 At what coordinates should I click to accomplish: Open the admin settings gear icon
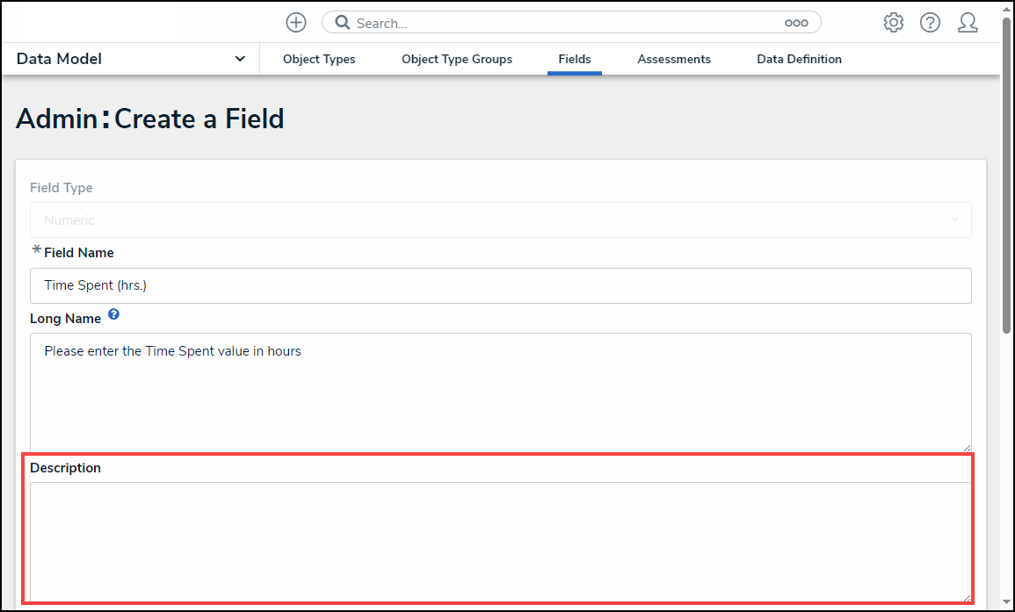pyautogui.click(x=894, y=23)
